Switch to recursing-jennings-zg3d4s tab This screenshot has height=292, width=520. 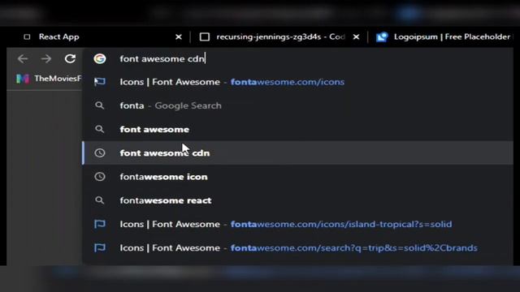(279, 36)
